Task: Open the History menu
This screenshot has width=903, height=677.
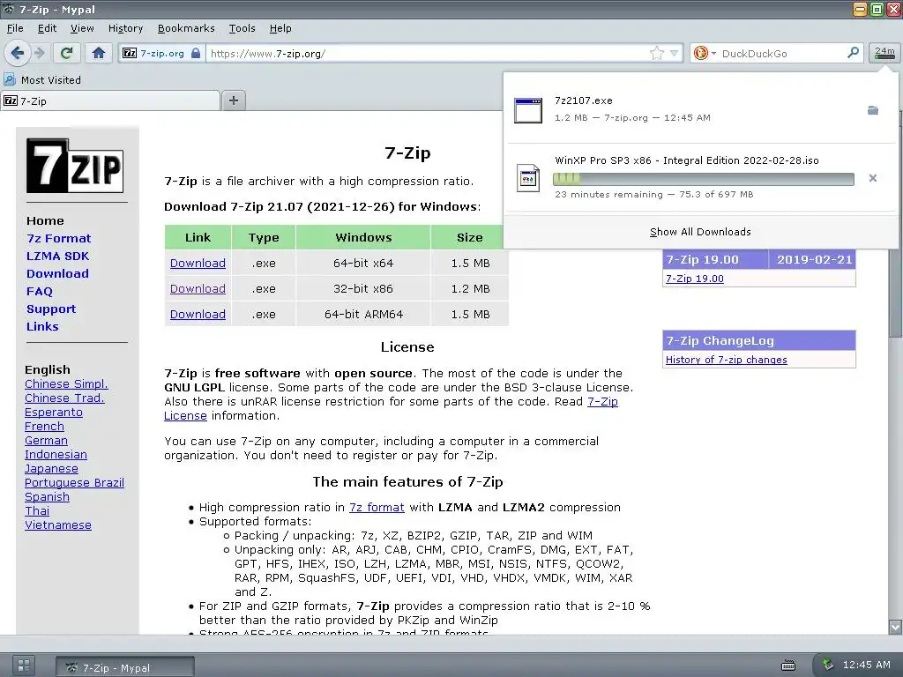Action: 125,28
